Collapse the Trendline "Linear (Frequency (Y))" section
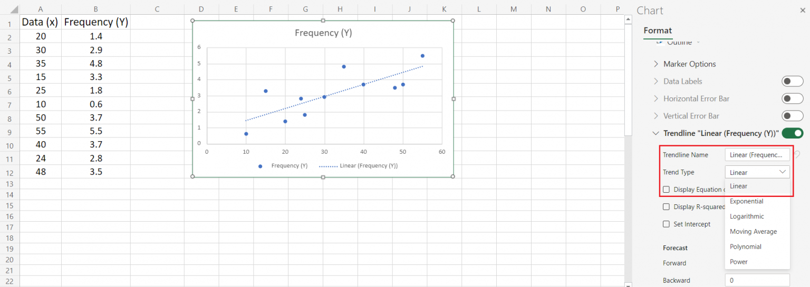This screenshot has height=287, width=810. point(656,134)
